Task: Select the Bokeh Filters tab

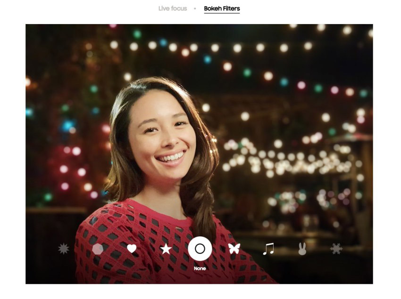Action: 222,8
